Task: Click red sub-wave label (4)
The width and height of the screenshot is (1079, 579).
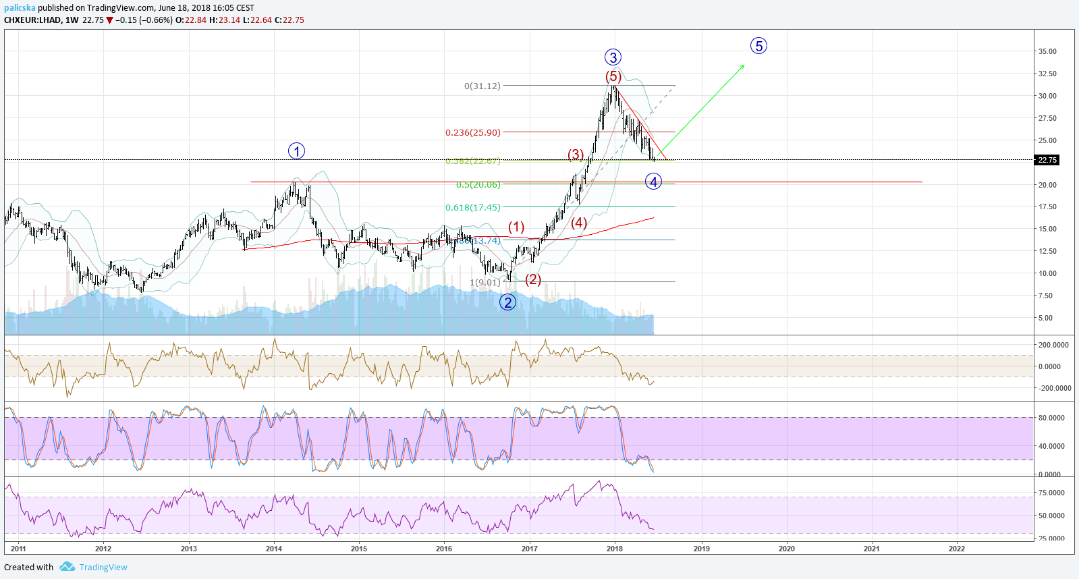Action: 579,223
